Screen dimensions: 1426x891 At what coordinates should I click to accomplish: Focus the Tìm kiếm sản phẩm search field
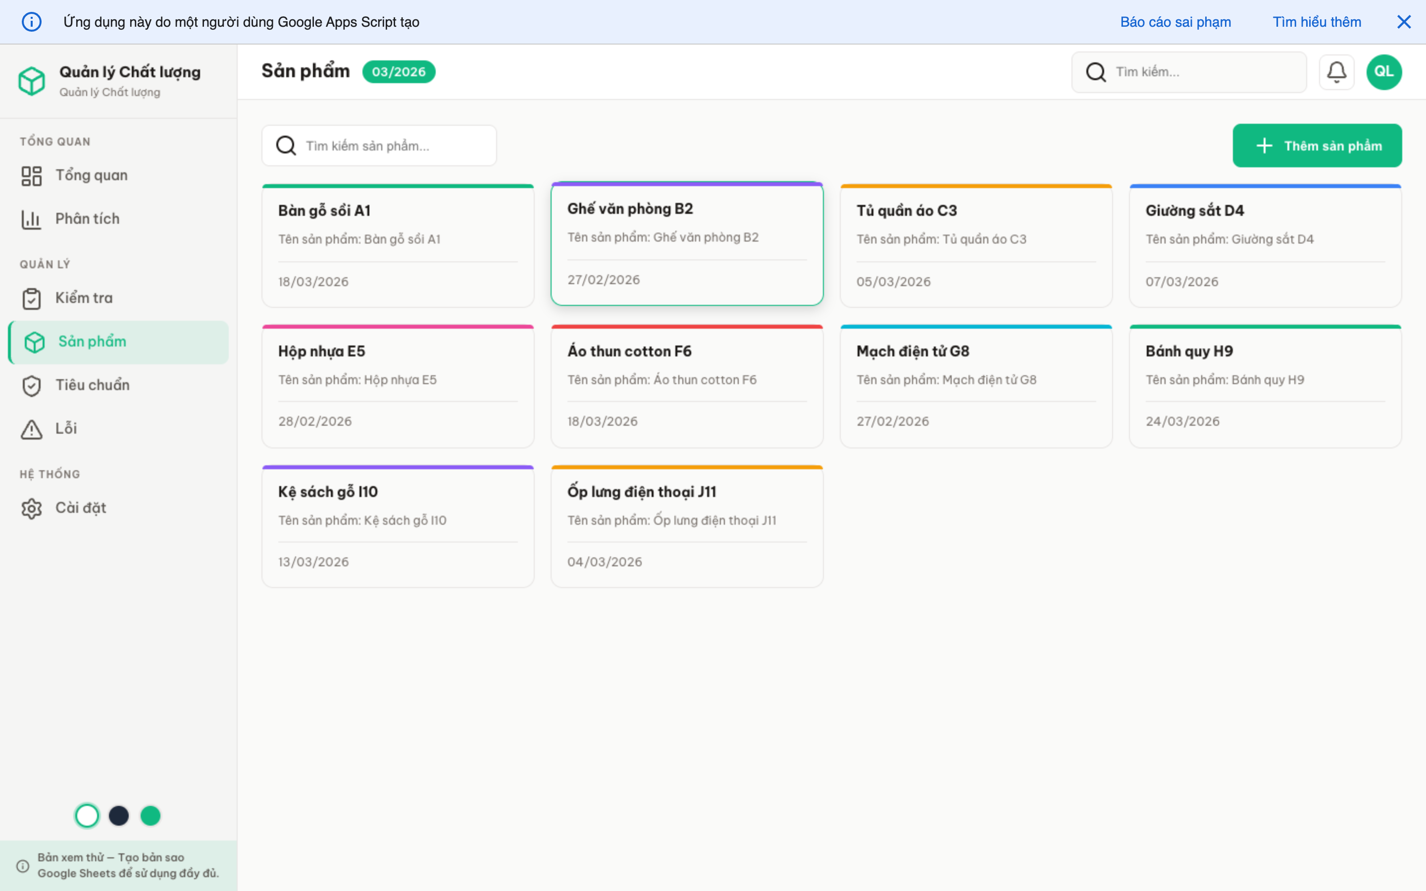point(389,146)
